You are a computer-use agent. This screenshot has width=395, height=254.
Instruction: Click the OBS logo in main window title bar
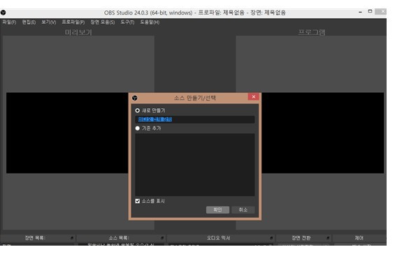click(3, 13)
